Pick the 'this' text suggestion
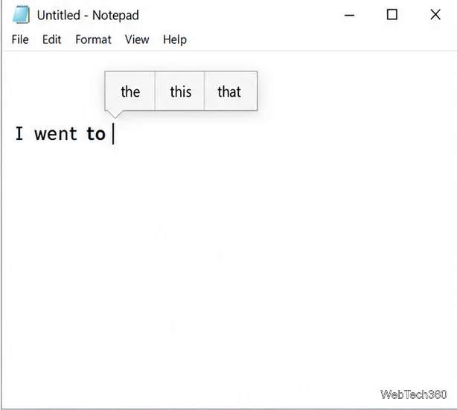 tap(180, 92)
